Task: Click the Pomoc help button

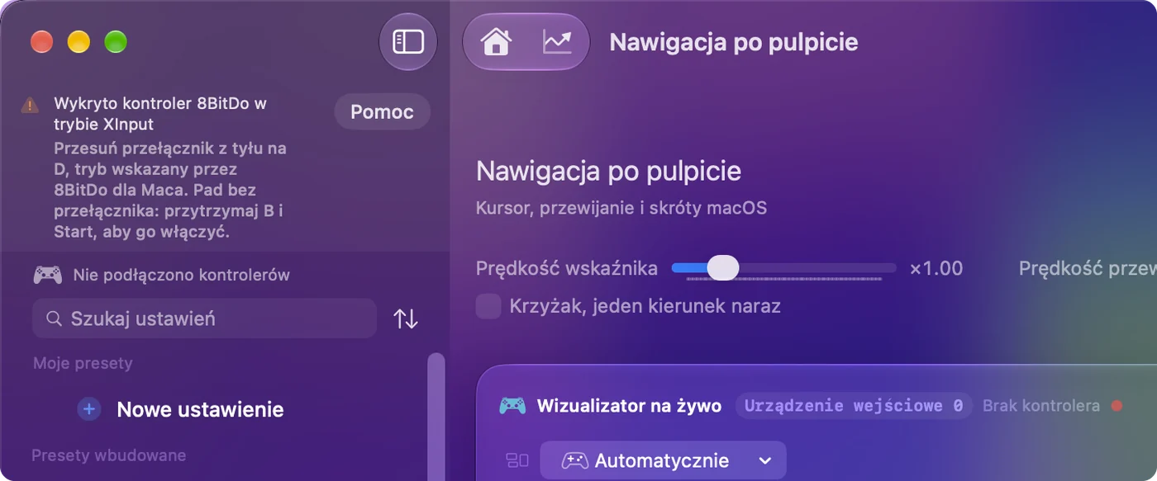Action: (382, 111)
